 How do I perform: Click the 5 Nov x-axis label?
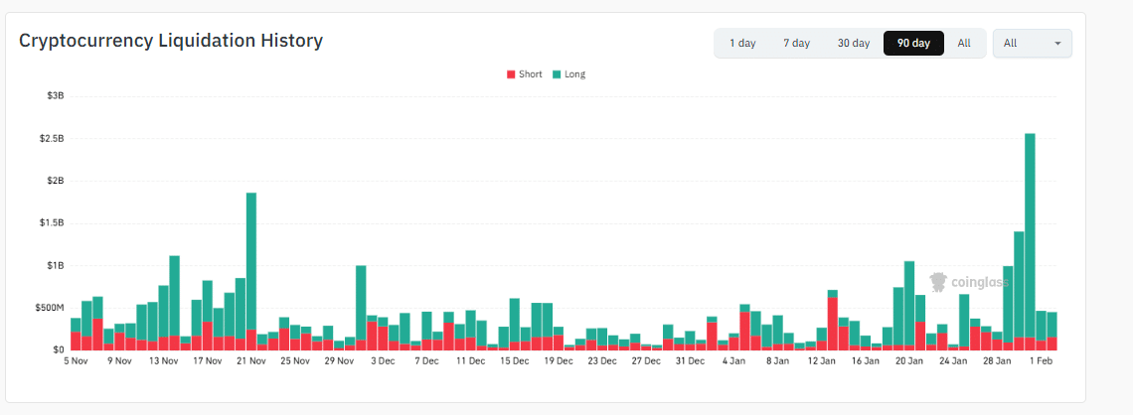pos(77,361)
